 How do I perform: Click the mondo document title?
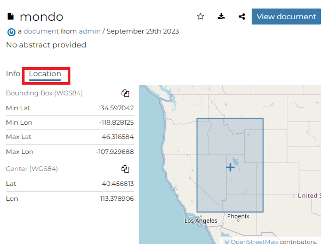point(42,17)
